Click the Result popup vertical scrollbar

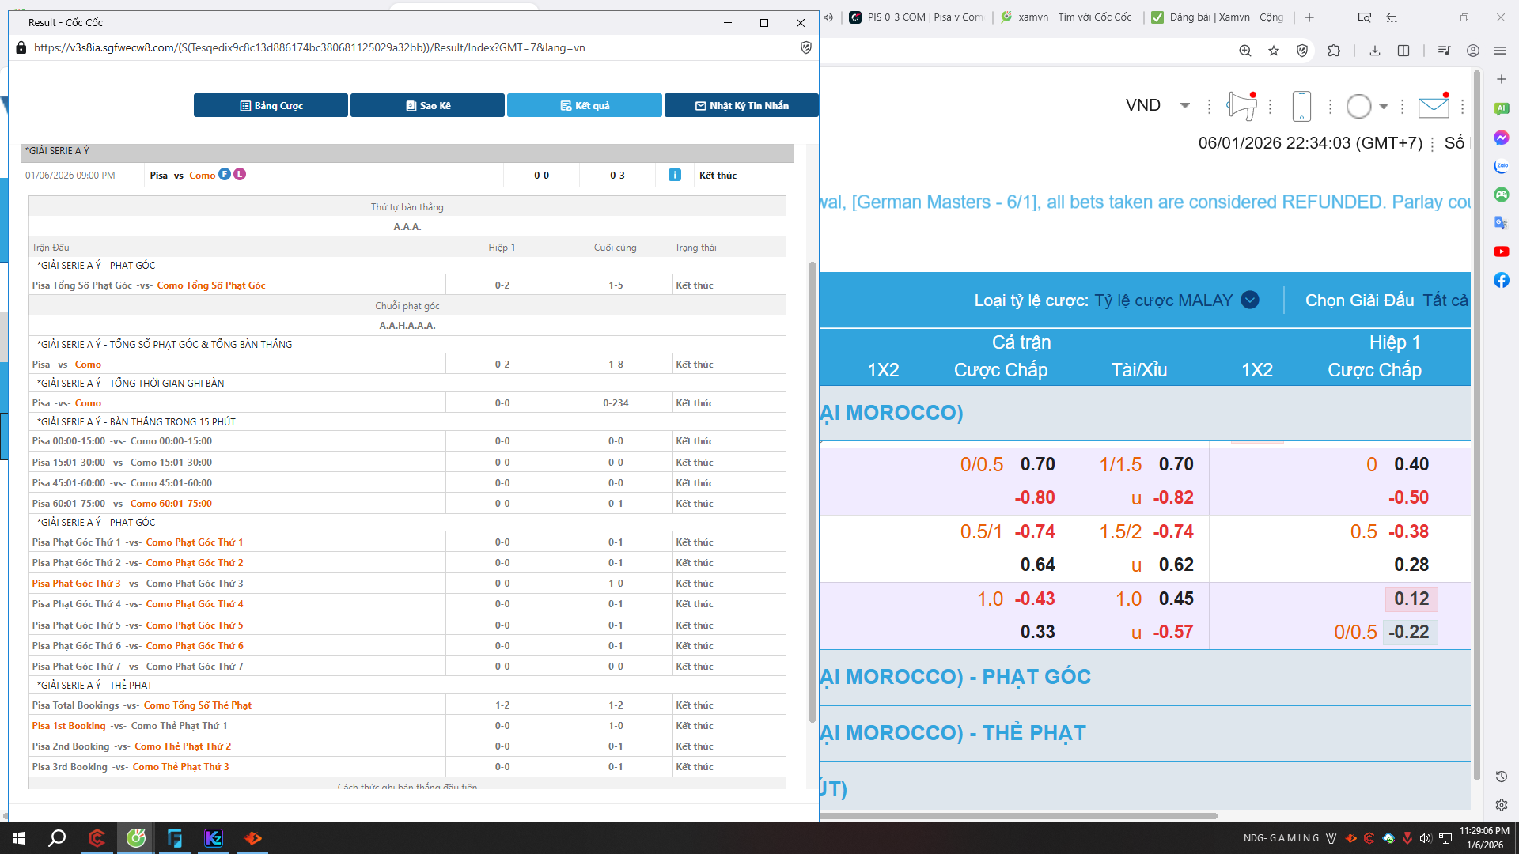[x=812, y=490]
